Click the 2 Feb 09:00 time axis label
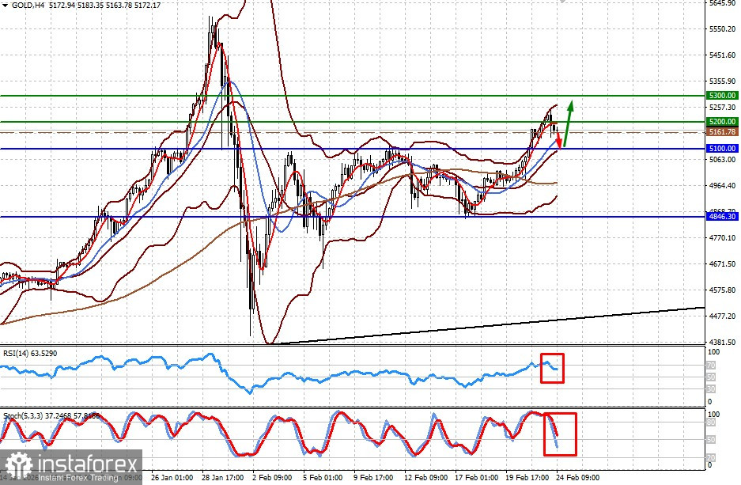Viewport: 741px width, 485px height. [273, 477]
